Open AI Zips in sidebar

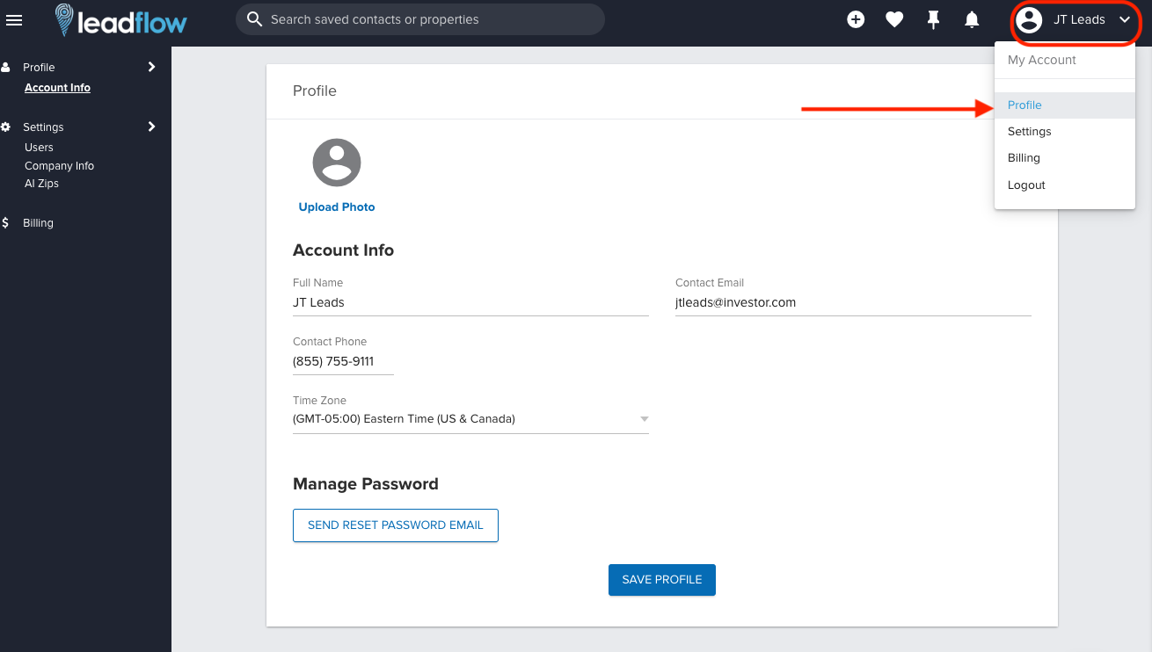tap(41, 184)
